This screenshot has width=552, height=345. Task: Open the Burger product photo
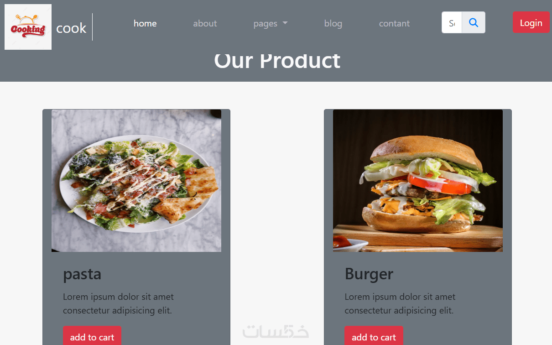[x=418, y=181]
